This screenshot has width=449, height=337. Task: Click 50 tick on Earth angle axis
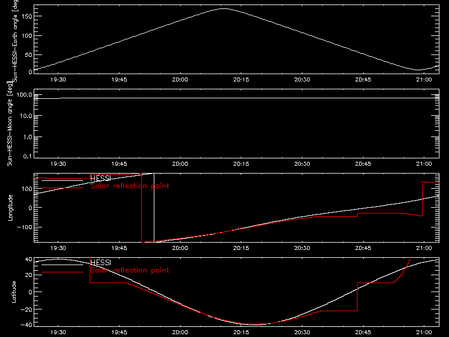[x=29, y=54]
